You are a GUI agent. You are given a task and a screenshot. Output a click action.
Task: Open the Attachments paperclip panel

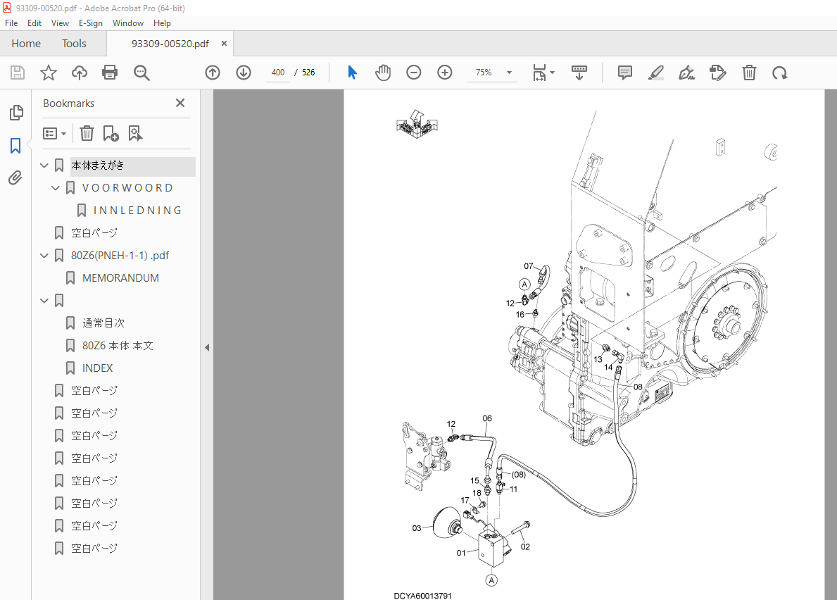(15, 177)
